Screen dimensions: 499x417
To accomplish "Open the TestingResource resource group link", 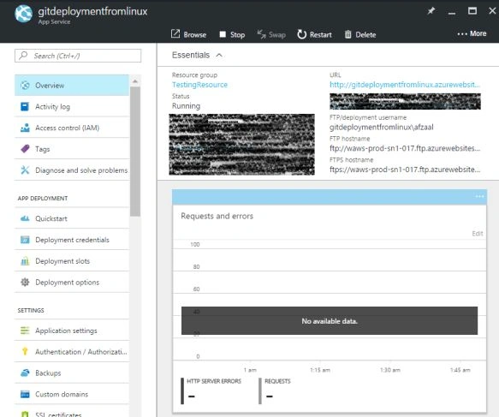I will tap(199, 85).
